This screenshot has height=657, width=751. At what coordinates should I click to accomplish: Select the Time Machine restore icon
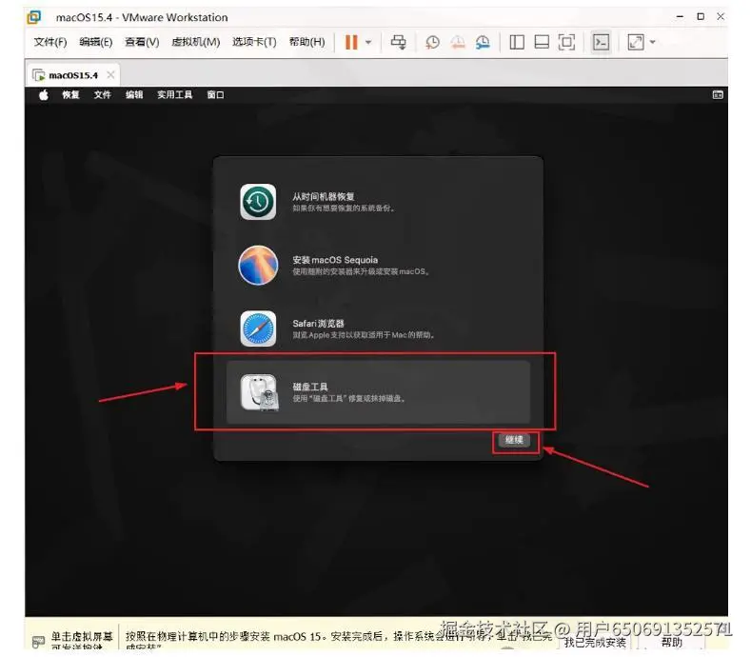point(258,202)
